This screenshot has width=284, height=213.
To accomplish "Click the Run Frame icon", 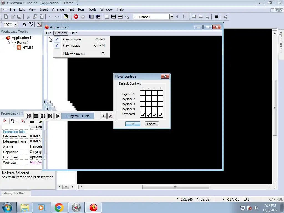I will (207, 17).
